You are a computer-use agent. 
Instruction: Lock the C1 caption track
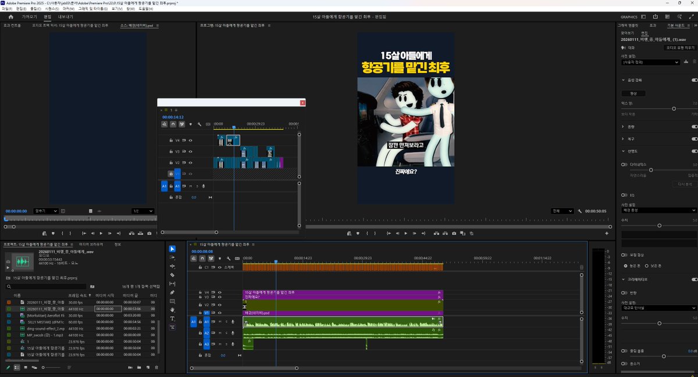(x=200, y=267)
